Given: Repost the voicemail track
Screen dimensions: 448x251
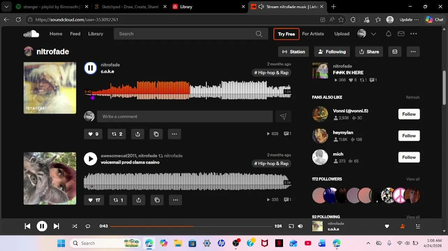Looking at the screenshot, I should coord(118,200).
